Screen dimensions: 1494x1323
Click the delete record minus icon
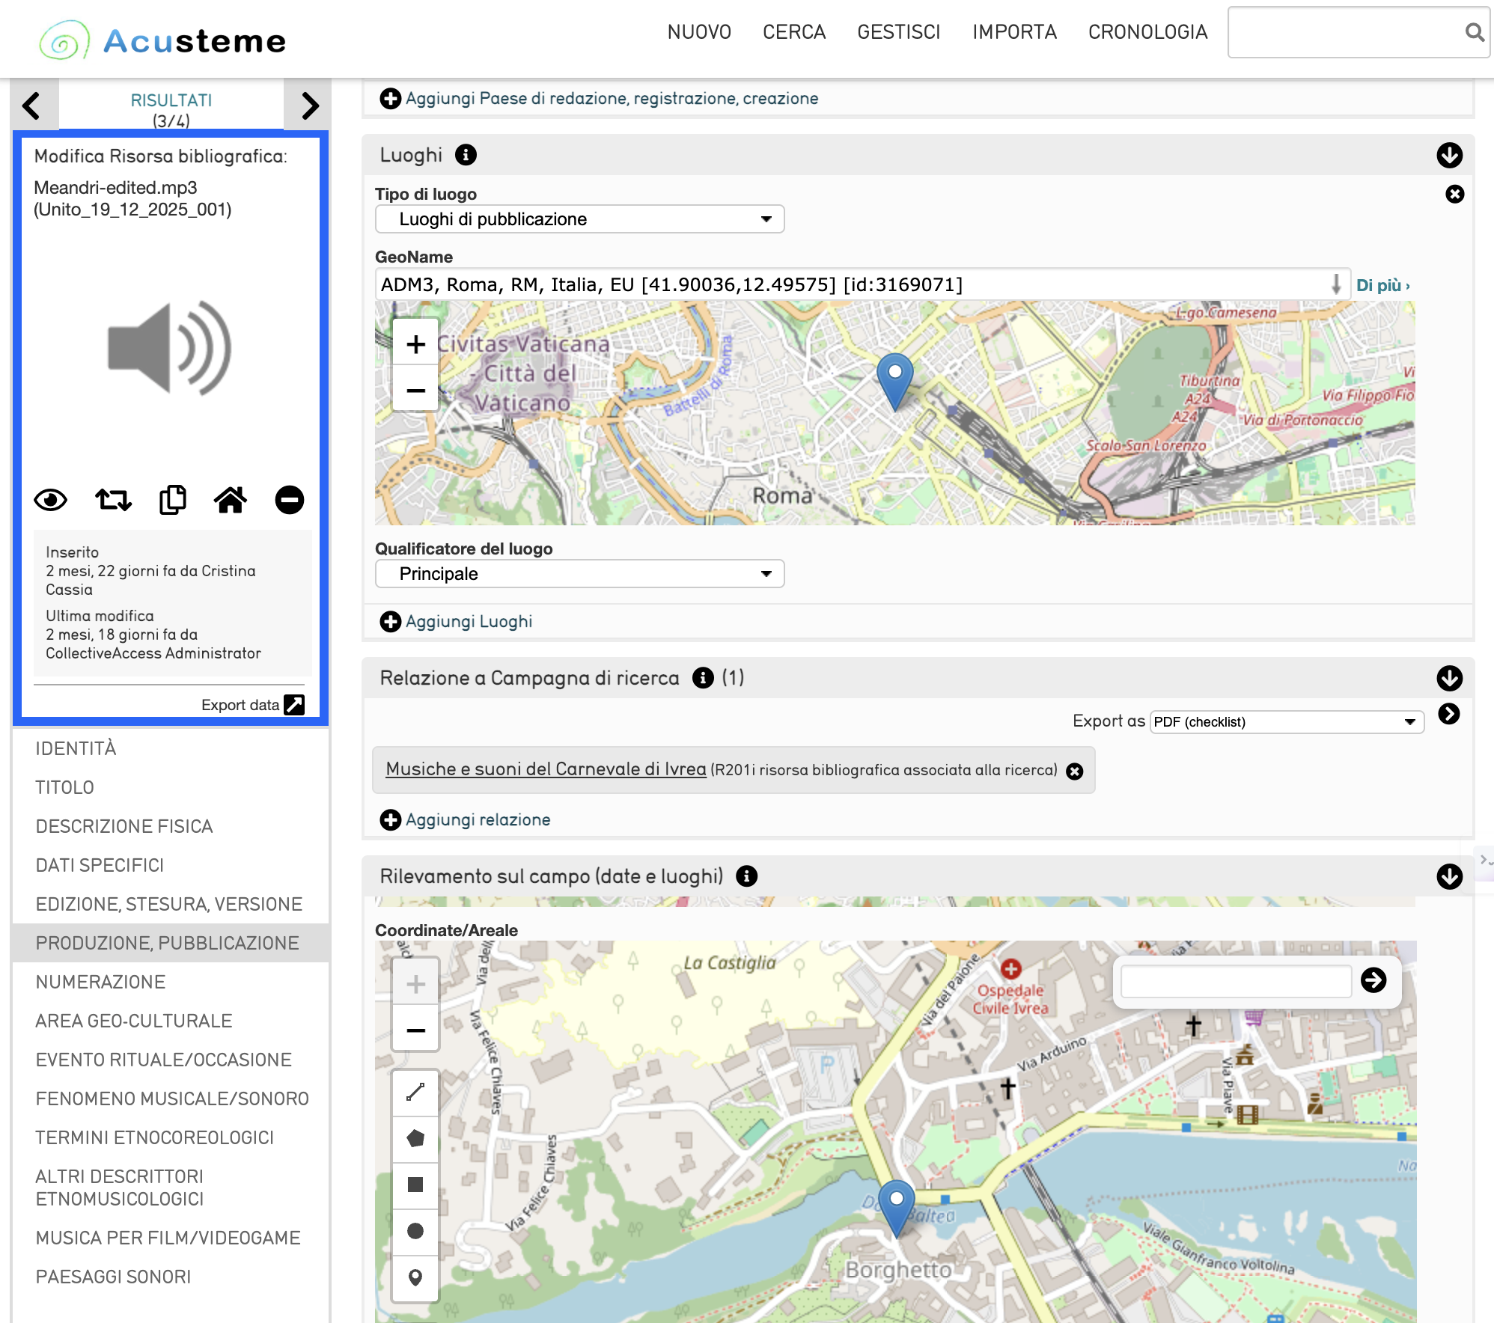click(x=289, y=500)
